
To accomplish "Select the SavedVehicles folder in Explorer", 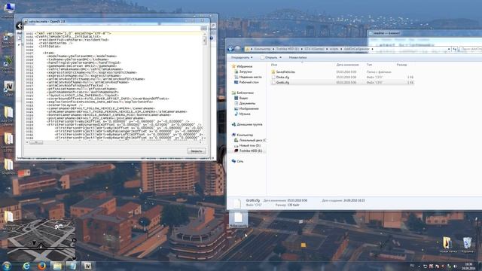I will pos(283,72).
